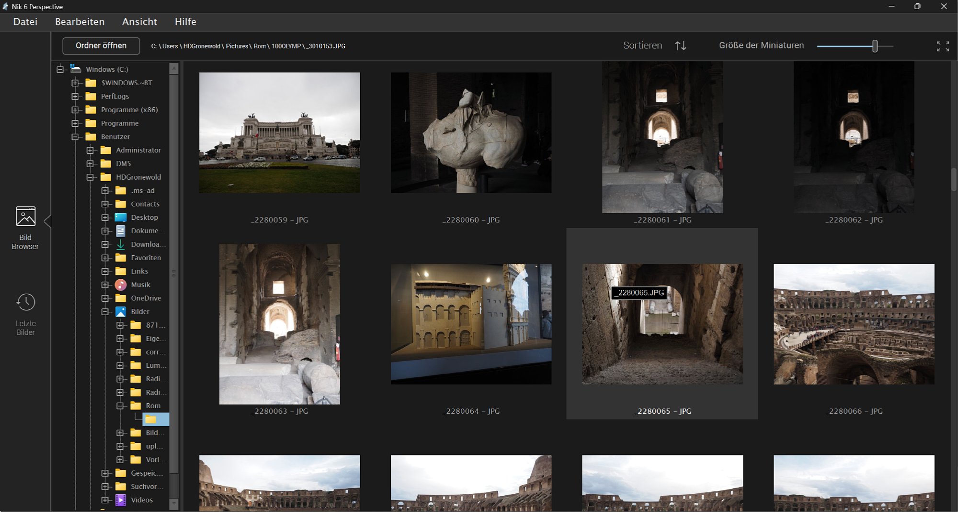958x512 pixels.
Task: Select thumbnail _2280065 tunnel photo
Action: click(662, 324)
